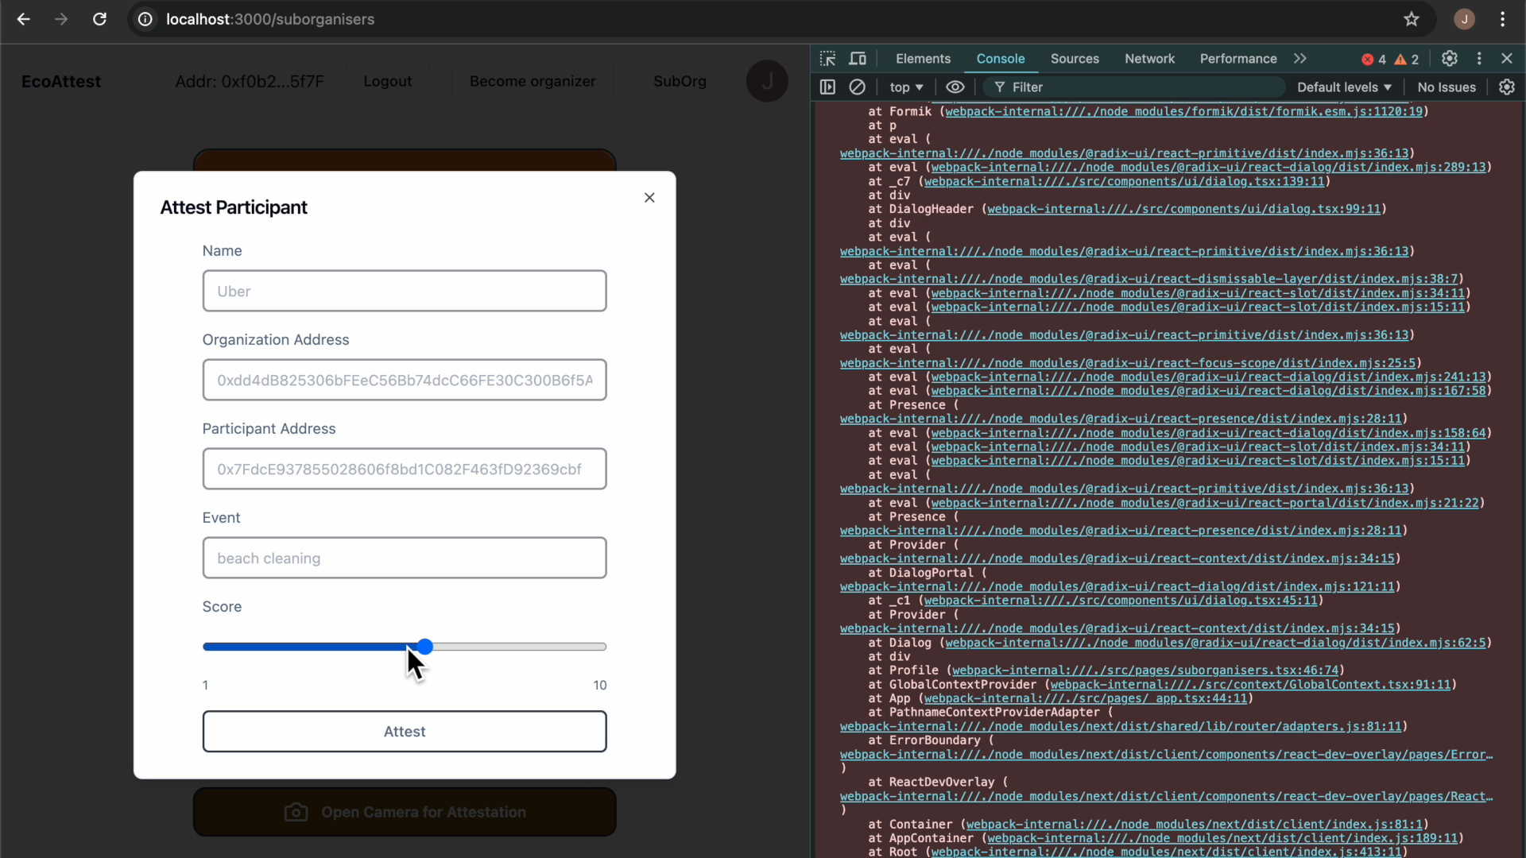Image resolution: width=1526 pixels, height=858 pixels.
Task: Open the top JavaScript context dropdown
Action: pos(906,87)
